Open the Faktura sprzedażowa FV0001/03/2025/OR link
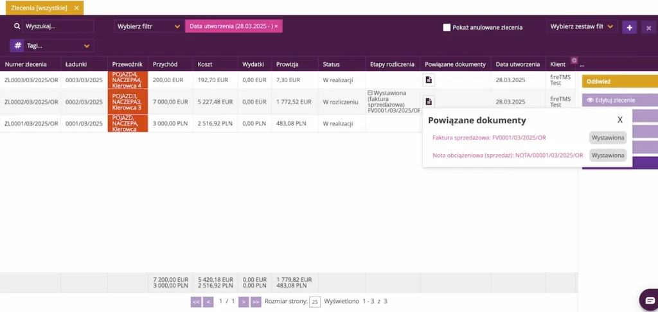658x312 pixels. (x=489, y=137)
